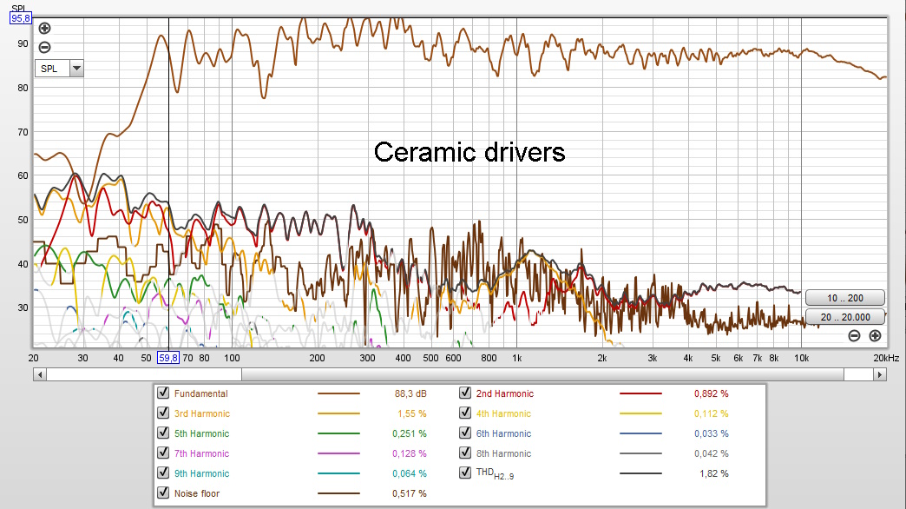Hide the 2nd Harmonic trace
Image resolution: width=906 pixels, height=509 pixels.
[465, 393]
